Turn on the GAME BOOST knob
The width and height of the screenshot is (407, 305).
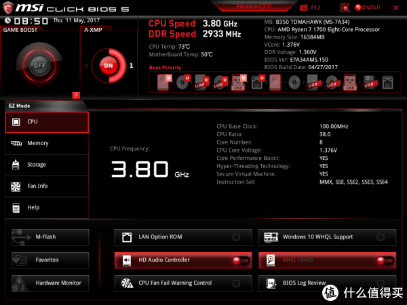(39, 66)
